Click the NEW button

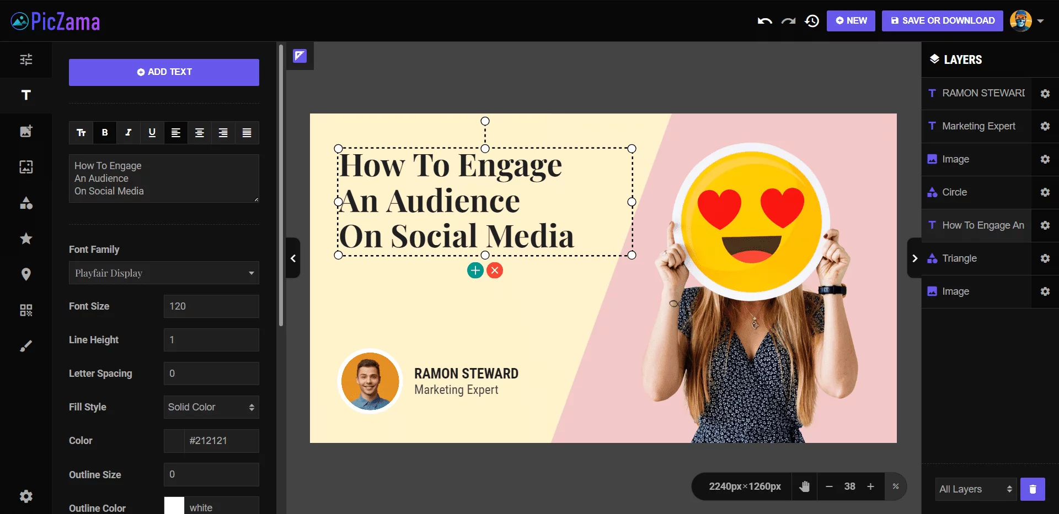tap(851, 21)
